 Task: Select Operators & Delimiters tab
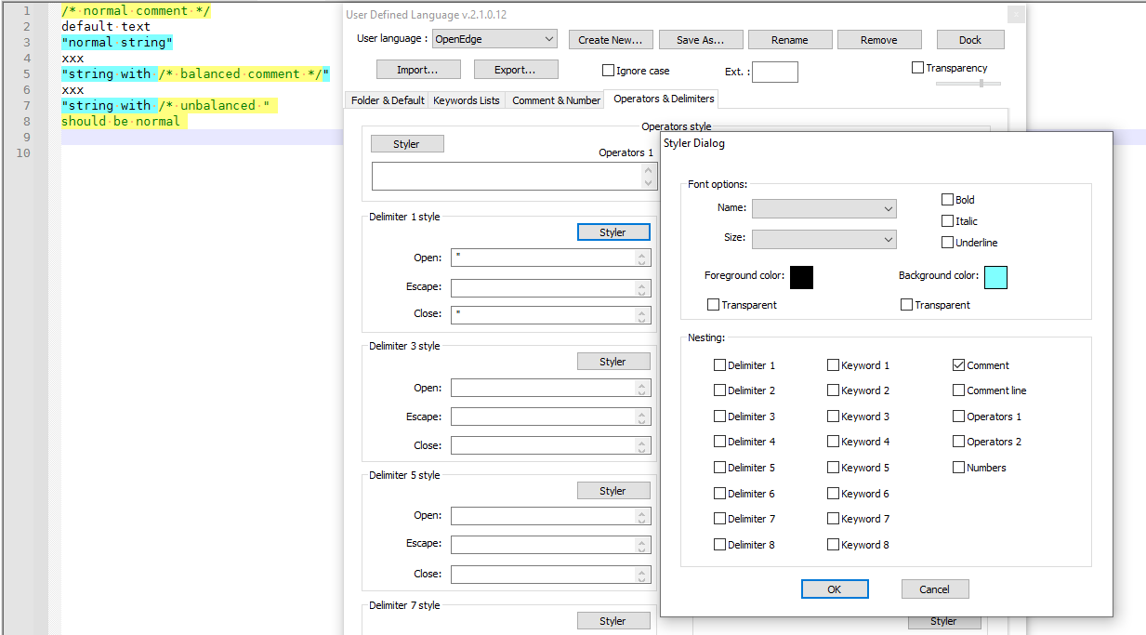(x=664, y=99)
